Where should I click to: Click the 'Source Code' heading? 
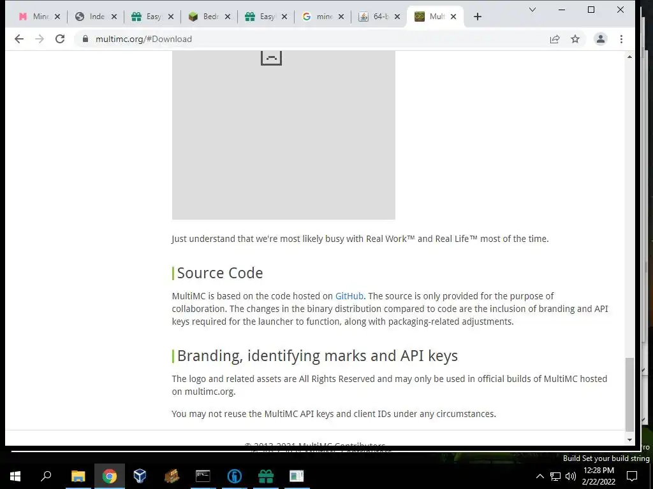220,273
